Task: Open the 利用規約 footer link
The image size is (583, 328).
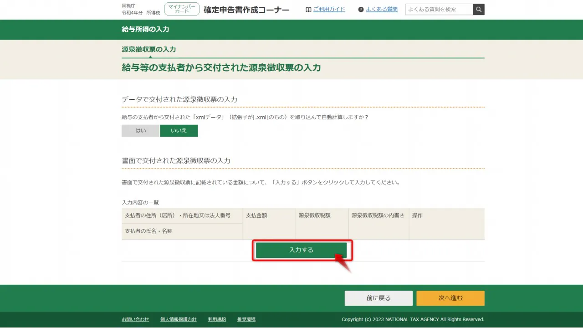Action: 217,319
